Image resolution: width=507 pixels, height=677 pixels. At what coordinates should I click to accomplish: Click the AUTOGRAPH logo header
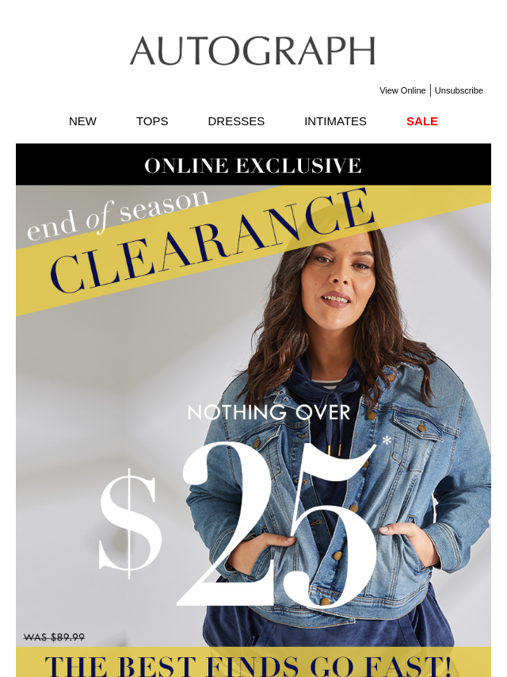(253, 51)
